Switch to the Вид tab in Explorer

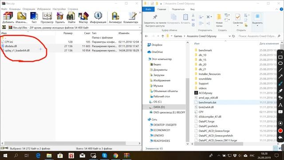(192, 9)
